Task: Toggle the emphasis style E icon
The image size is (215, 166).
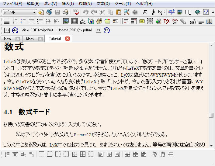Action: [145, 12]
